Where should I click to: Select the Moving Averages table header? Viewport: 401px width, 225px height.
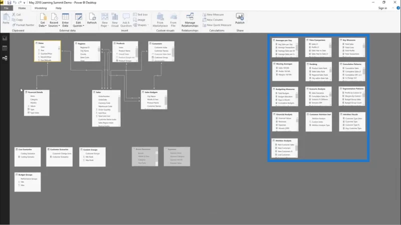click(x=285, y=64)
